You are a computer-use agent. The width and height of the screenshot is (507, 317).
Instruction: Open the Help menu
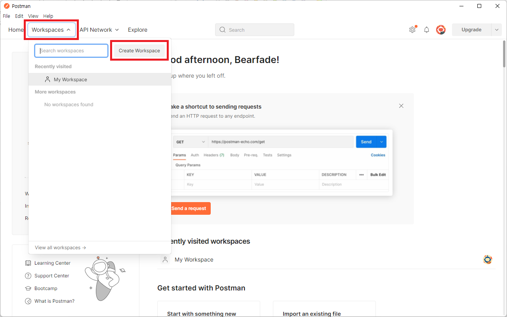pos(48,16)
